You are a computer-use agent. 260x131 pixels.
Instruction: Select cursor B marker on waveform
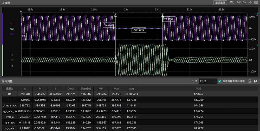pos(162,15)
